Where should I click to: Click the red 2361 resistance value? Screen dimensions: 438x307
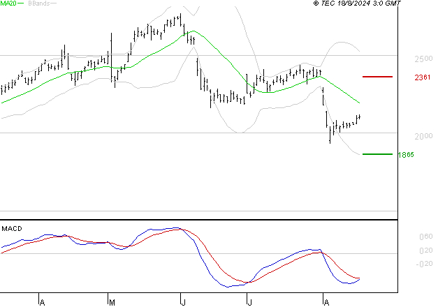pyautogui.click(x=423, y=77)
